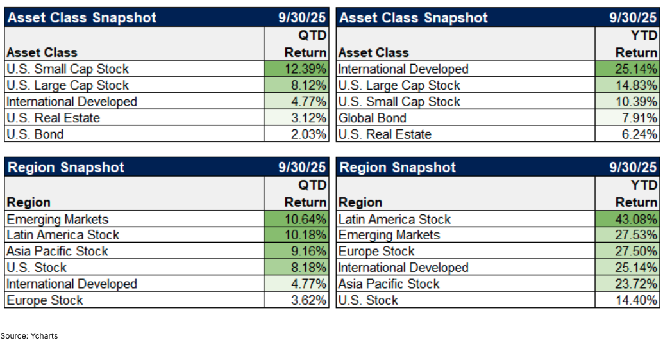This screenshot has height=347, width=663.
Task: Click the Source: Ycharts text
Action: (x=29, y=335)
